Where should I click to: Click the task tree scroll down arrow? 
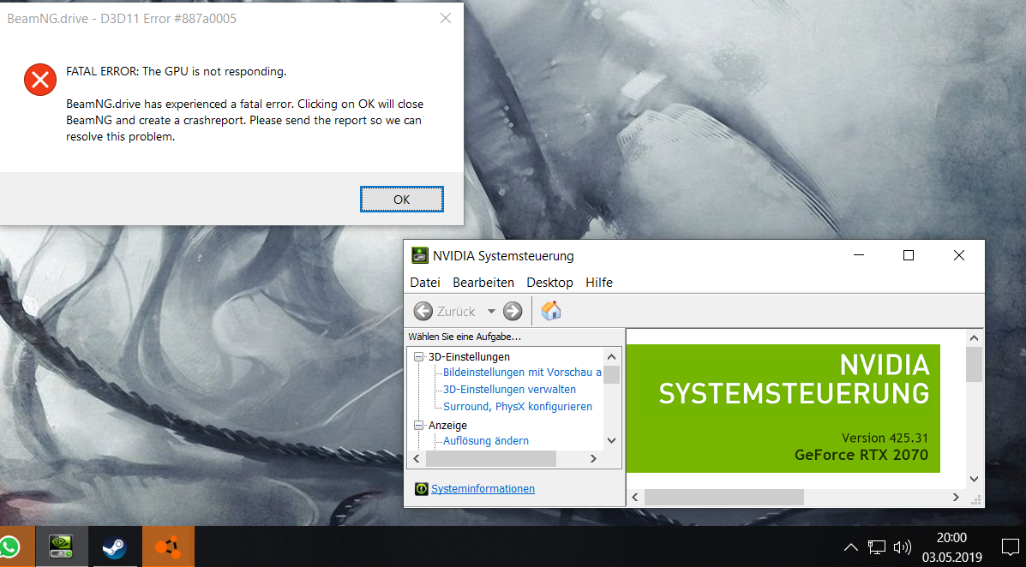pos(611,441)
